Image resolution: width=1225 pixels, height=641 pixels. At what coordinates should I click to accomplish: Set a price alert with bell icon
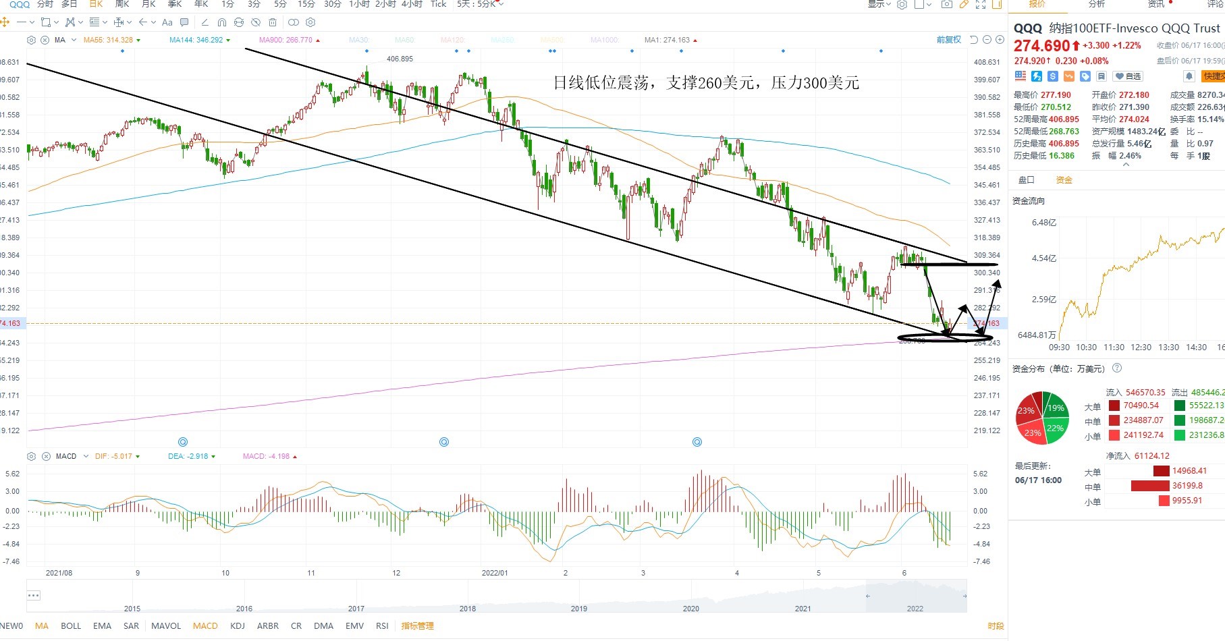[1189, 76]
